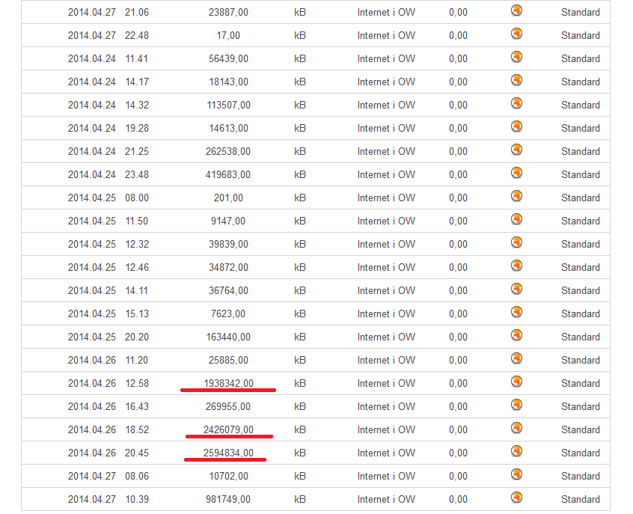Click orange icon in the 12.32 row
This screenshot has height=514, width=633.
click(x=516, y=242)
